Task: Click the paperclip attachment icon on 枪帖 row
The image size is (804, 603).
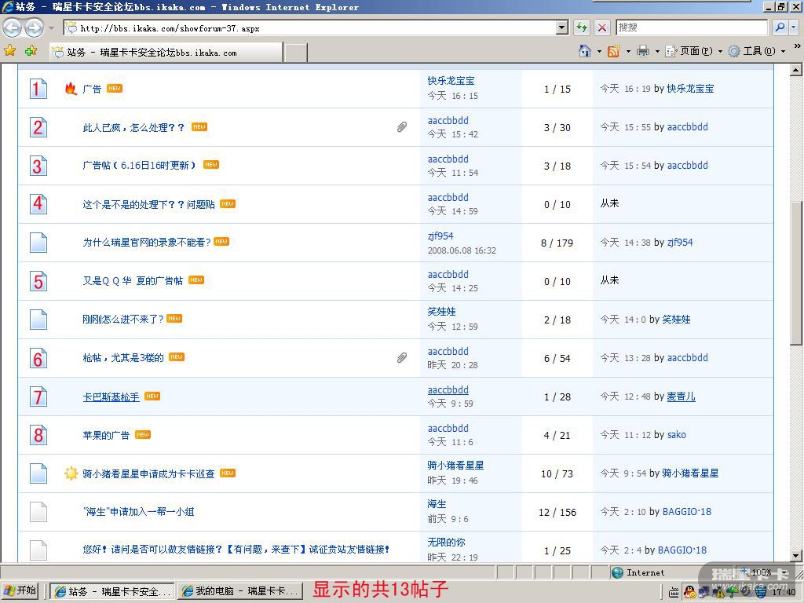Action: pos(402,358)
